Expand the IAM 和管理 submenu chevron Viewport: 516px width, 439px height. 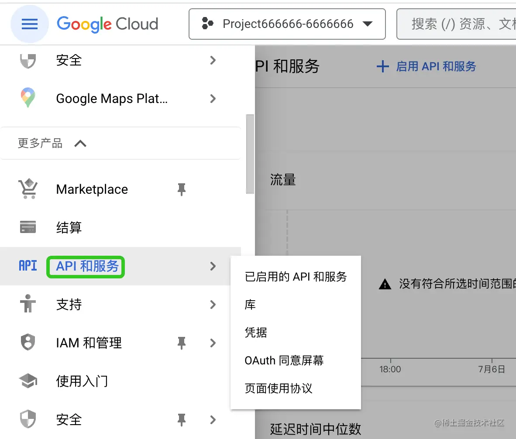[213, 343]
